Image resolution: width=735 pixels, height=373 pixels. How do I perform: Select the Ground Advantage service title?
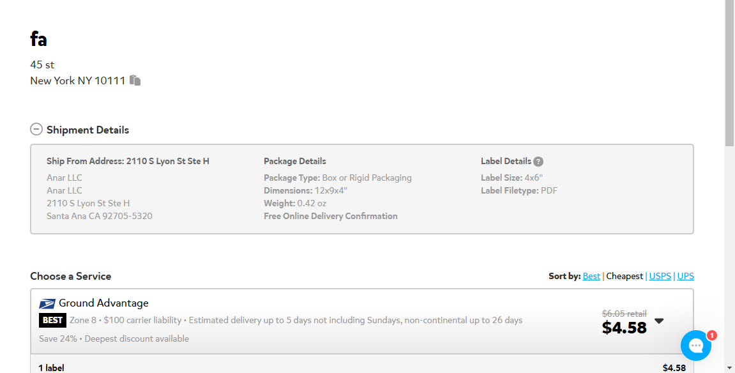tap(103, 303)
